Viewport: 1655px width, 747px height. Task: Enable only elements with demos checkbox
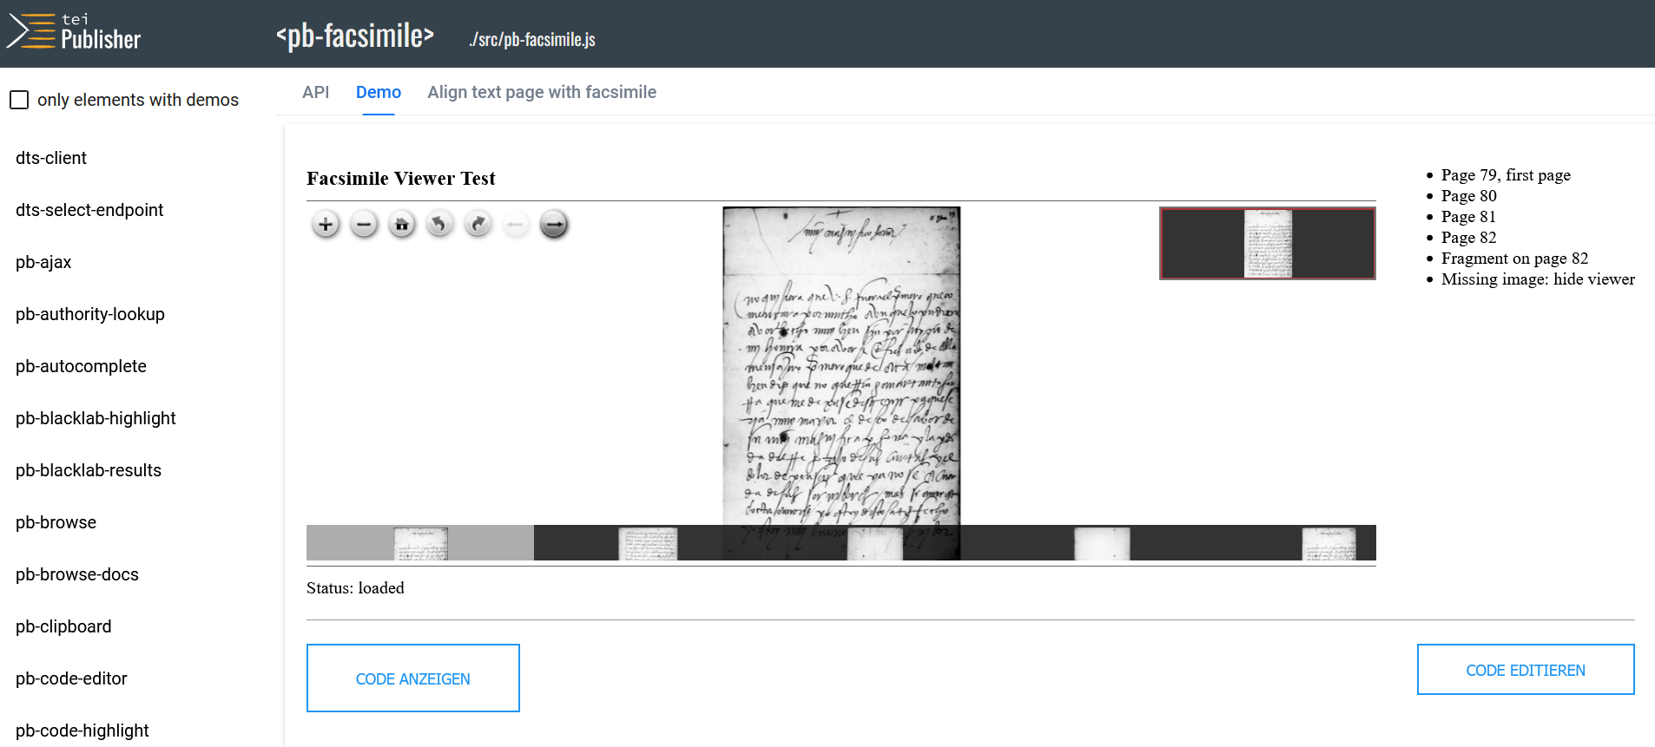click(x=19, y=100)
